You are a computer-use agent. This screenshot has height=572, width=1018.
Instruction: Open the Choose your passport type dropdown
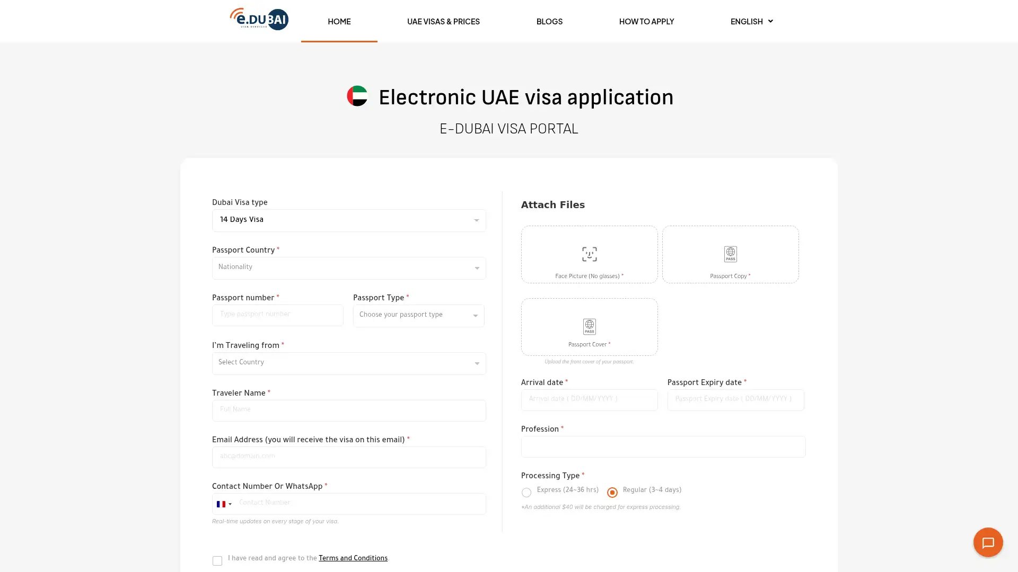[x=418, y=316]
